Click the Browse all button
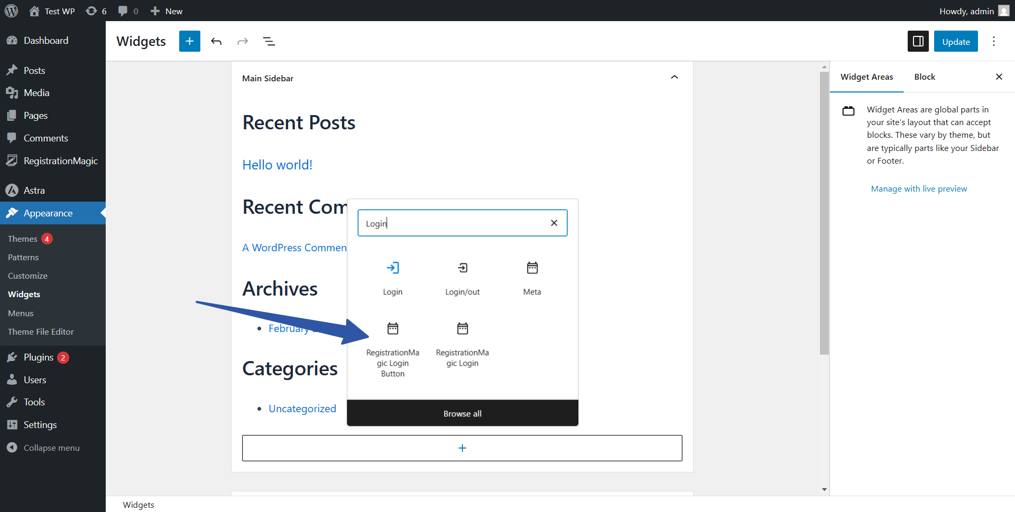This screenshot has width=1015, height=512. coord(462,413)
